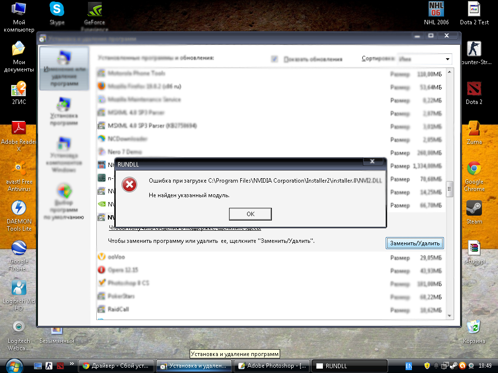Image resolution: width=498 pixels, height=373 pixels.
Task: Toggle the Показать обновления checkbox
Action: point(275,59)
